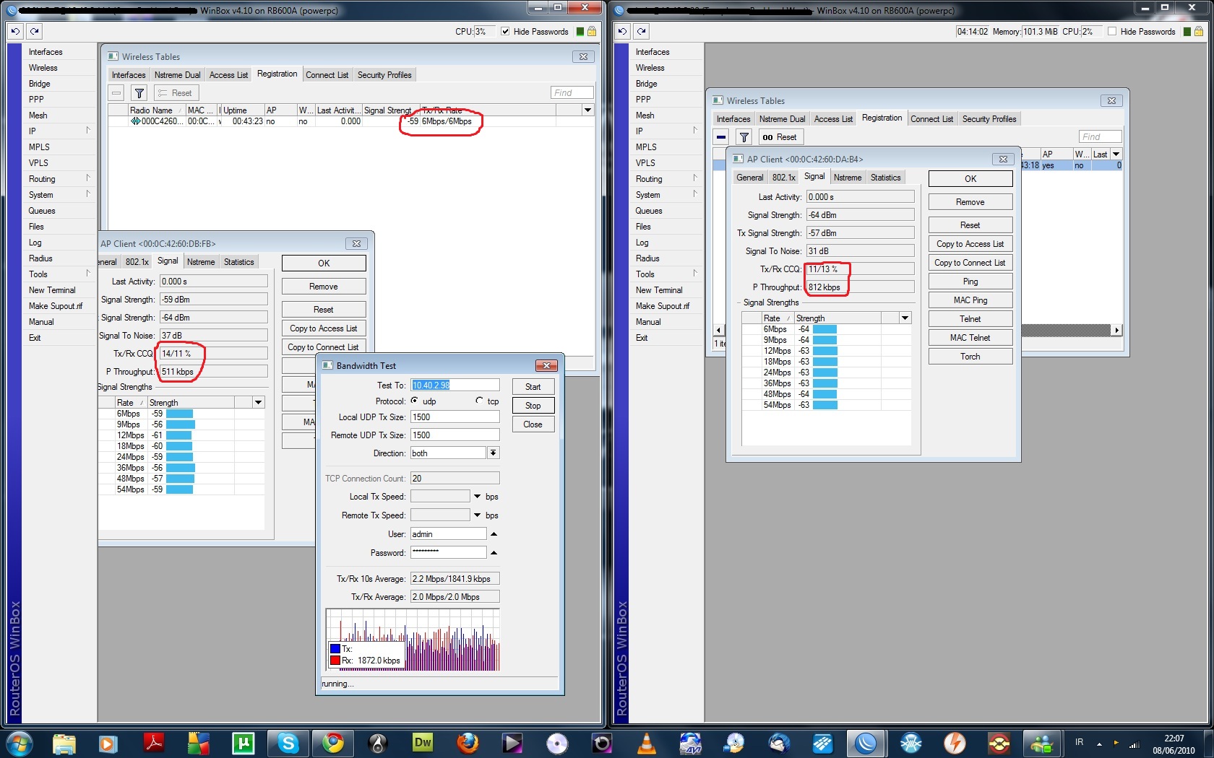The height and width of the screenshot is (758, 1214).
Task: Click the Torch button in AP Client dialog
Action: point(970,357)
